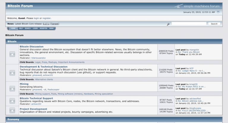Click the '87397 Posts' count text
Viewport: 228px width, 123px height.
(166, 100)
